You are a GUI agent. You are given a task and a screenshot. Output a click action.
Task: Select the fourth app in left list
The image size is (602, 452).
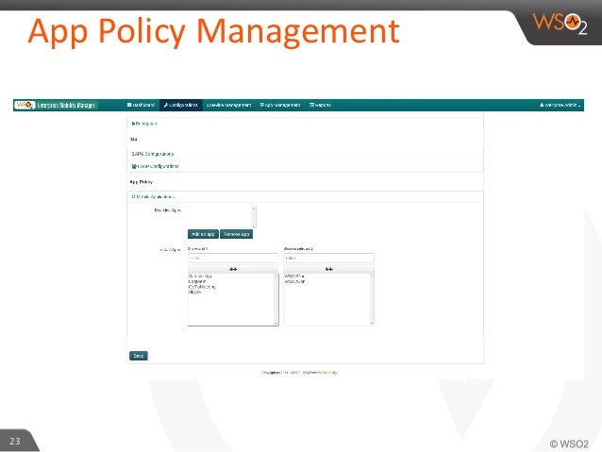point(194,293)
